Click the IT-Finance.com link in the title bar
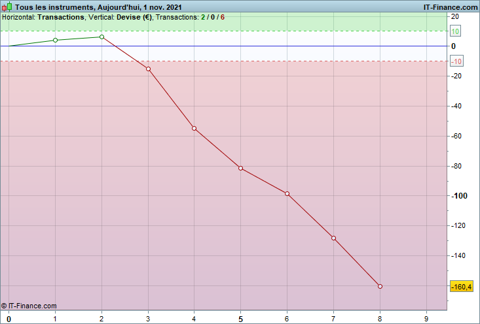 (451, 7)
